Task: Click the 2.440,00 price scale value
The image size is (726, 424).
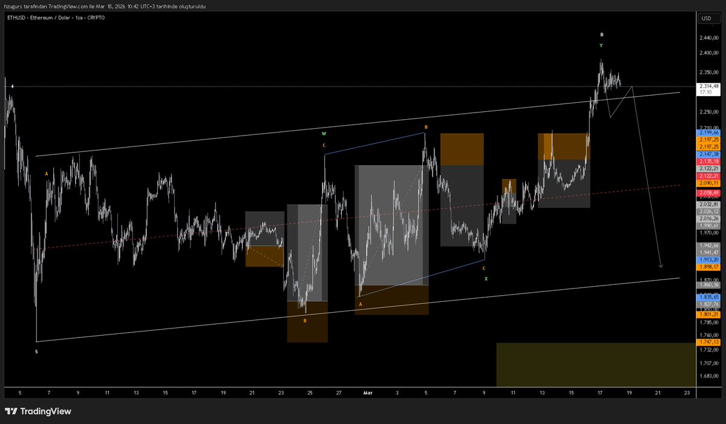Action: coord(708,37)
